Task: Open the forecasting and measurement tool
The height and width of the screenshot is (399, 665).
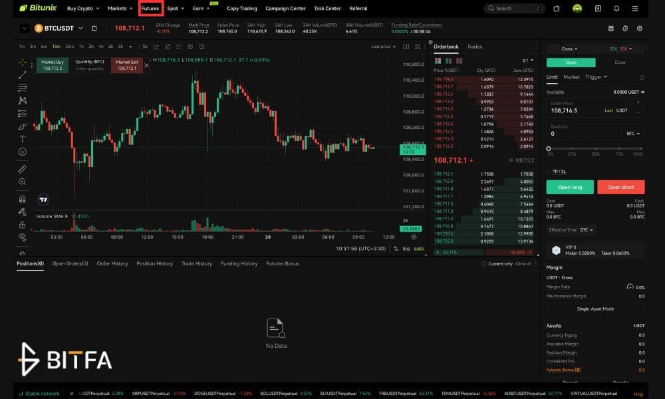Action: click(23, 113)
